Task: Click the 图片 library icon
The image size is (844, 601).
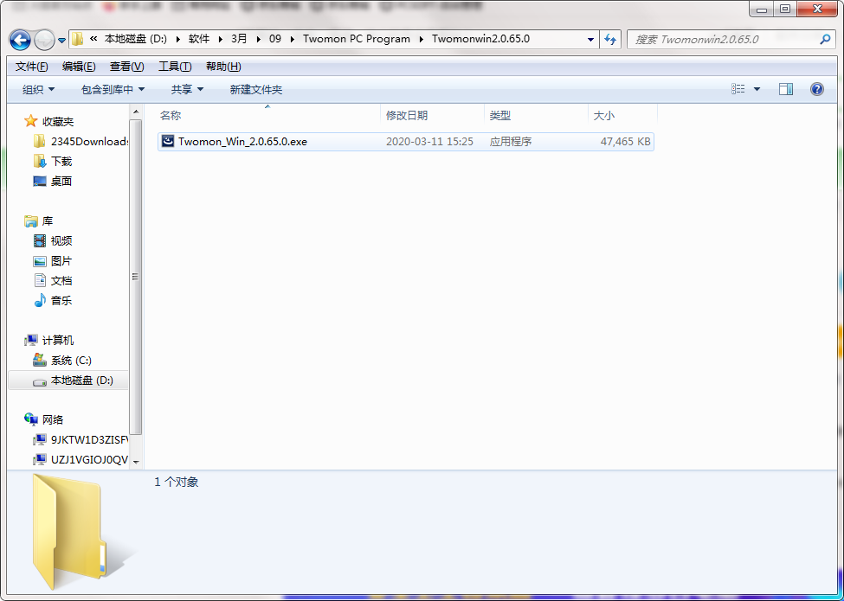Action: [40, 261]
